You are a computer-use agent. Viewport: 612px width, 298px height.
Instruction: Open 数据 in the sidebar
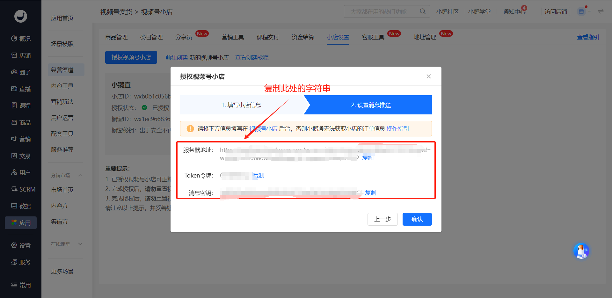(21, 206)
